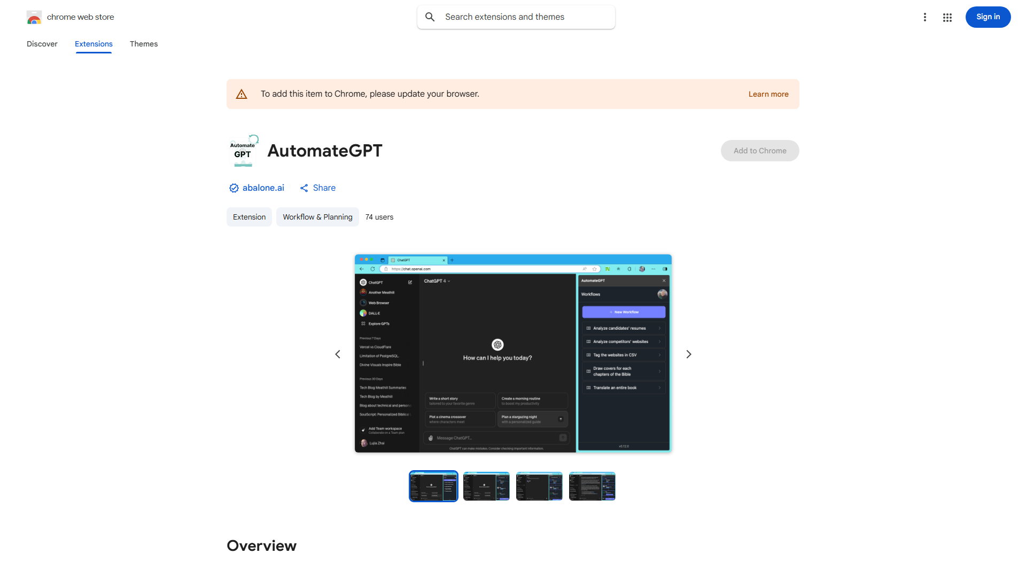Image resolution: width=1026 pixels, height=577 pixels.
Task: Advance the screenshot carousel with the right arrow
Action: pos(688,354)
